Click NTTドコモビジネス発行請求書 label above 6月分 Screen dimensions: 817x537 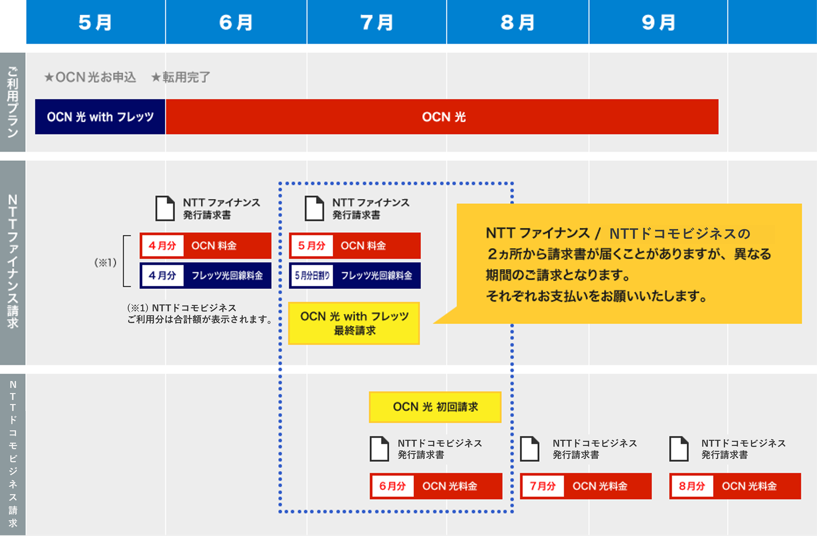pyautogui.click(x=440, y=449)
